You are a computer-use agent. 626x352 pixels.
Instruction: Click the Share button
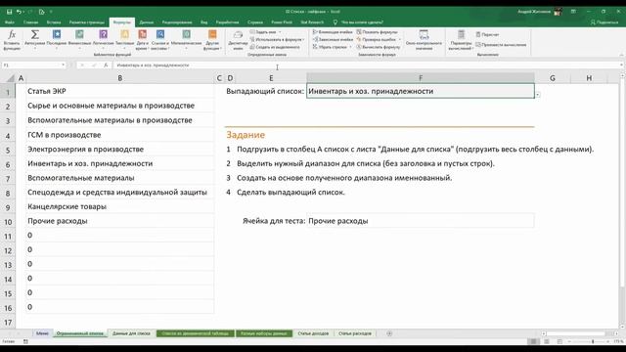click(x=604, y=22)
